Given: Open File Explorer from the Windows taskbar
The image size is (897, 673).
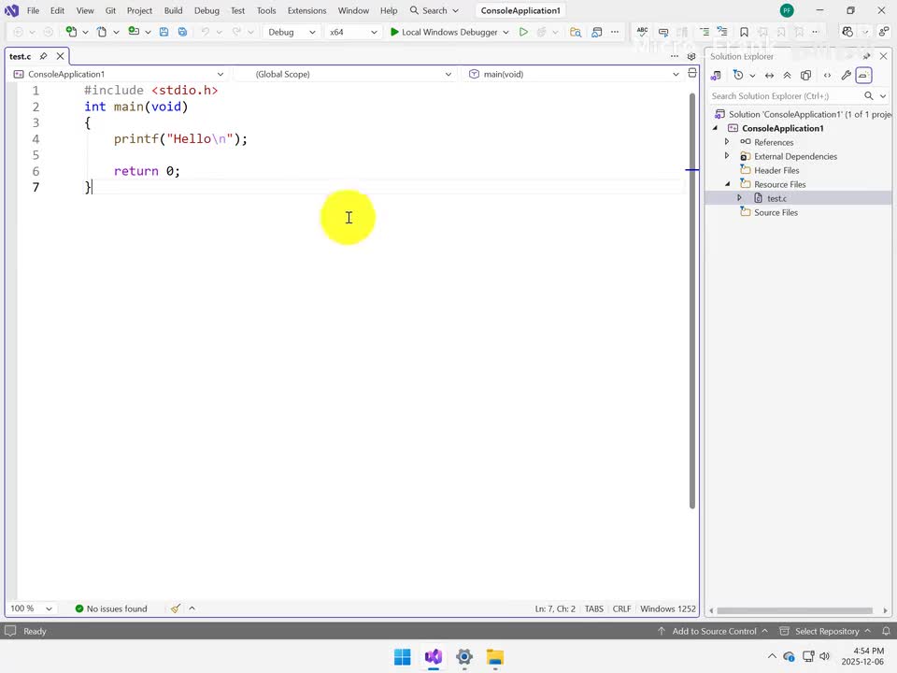Looking at the screenshot, I should pos(495,657).
